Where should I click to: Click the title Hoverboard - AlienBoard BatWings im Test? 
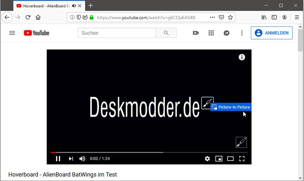tap(62, 174)
